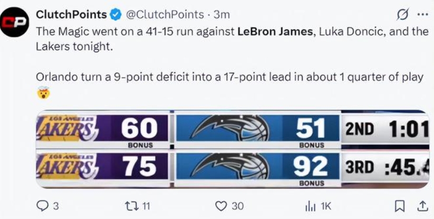This screenshot has width=434, height=219.
Task: Click the 11 reposts count
Action: (x=148, y=206)
